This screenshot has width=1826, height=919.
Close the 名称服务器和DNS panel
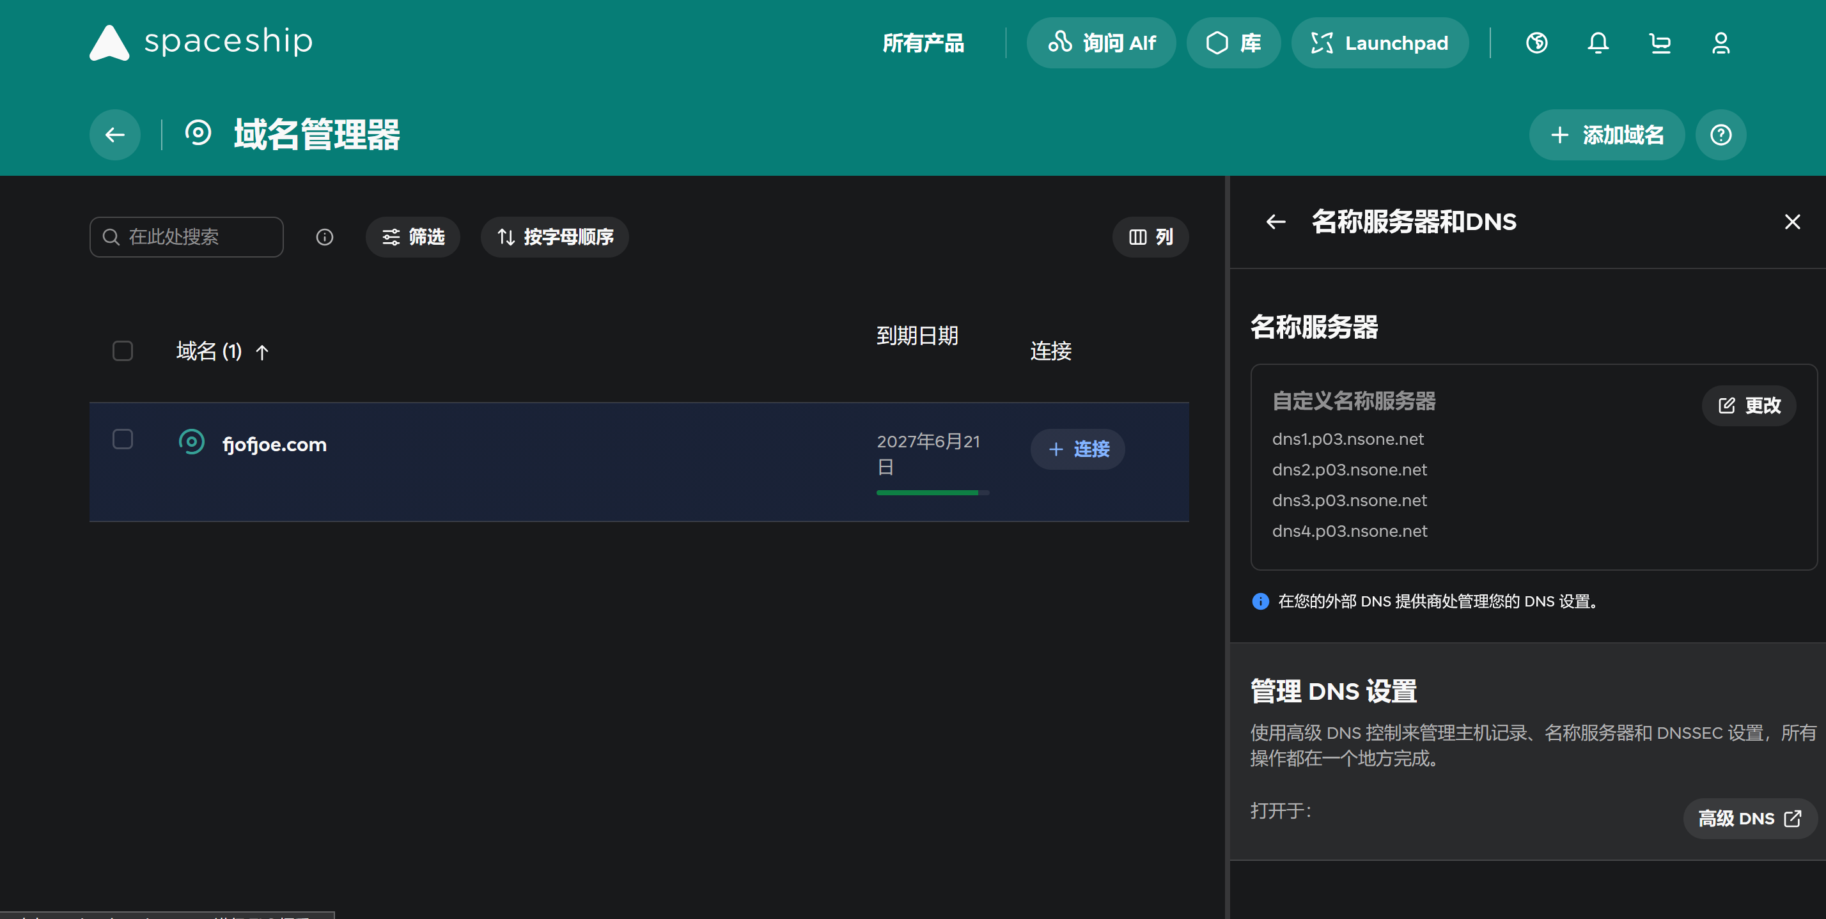[x=1793, y=222]
